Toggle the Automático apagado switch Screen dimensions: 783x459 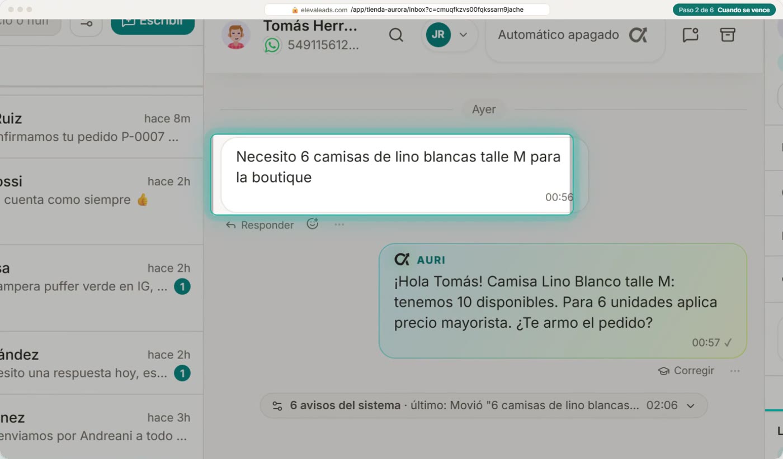click(x=575, y=35)
